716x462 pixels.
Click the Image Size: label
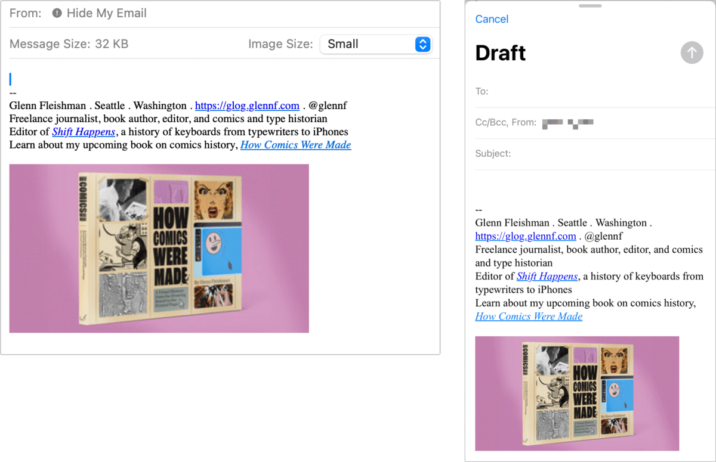(x=280, y=44)
